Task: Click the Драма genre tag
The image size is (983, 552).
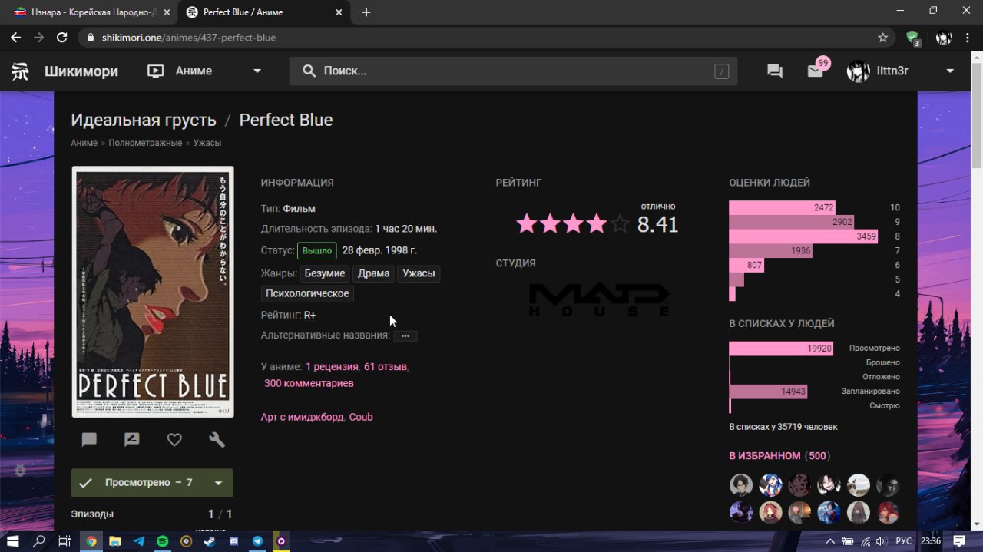Action: coord(373,273)
